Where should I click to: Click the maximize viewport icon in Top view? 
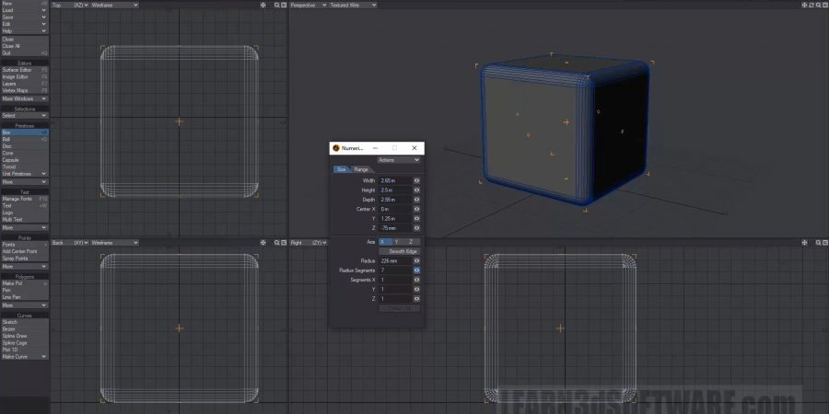click(x=285, y=6)
